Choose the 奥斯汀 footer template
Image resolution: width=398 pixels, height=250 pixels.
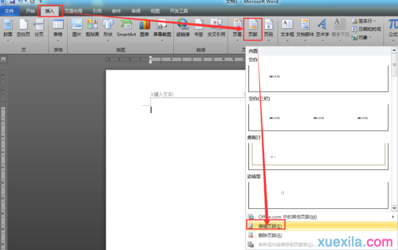coord(318,156)
